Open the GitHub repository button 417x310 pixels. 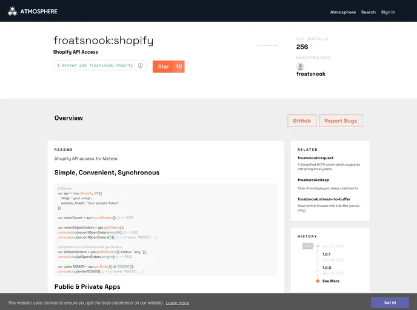point(302,121)
